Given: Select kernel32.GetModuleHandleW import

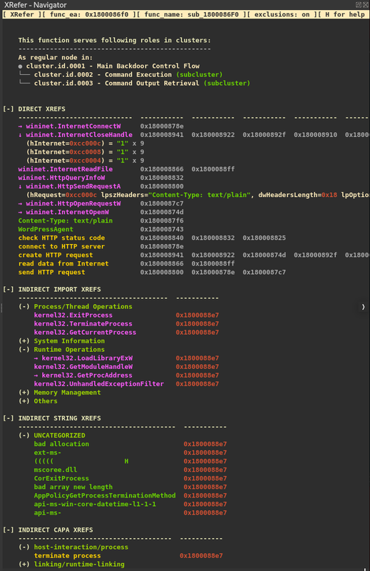Looking at the screenshot, I should (83, 367).
